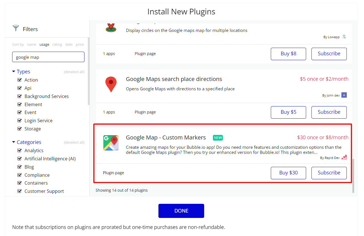Uncheck the Action type checkbox
364x236 pixels.
[19, 80]
